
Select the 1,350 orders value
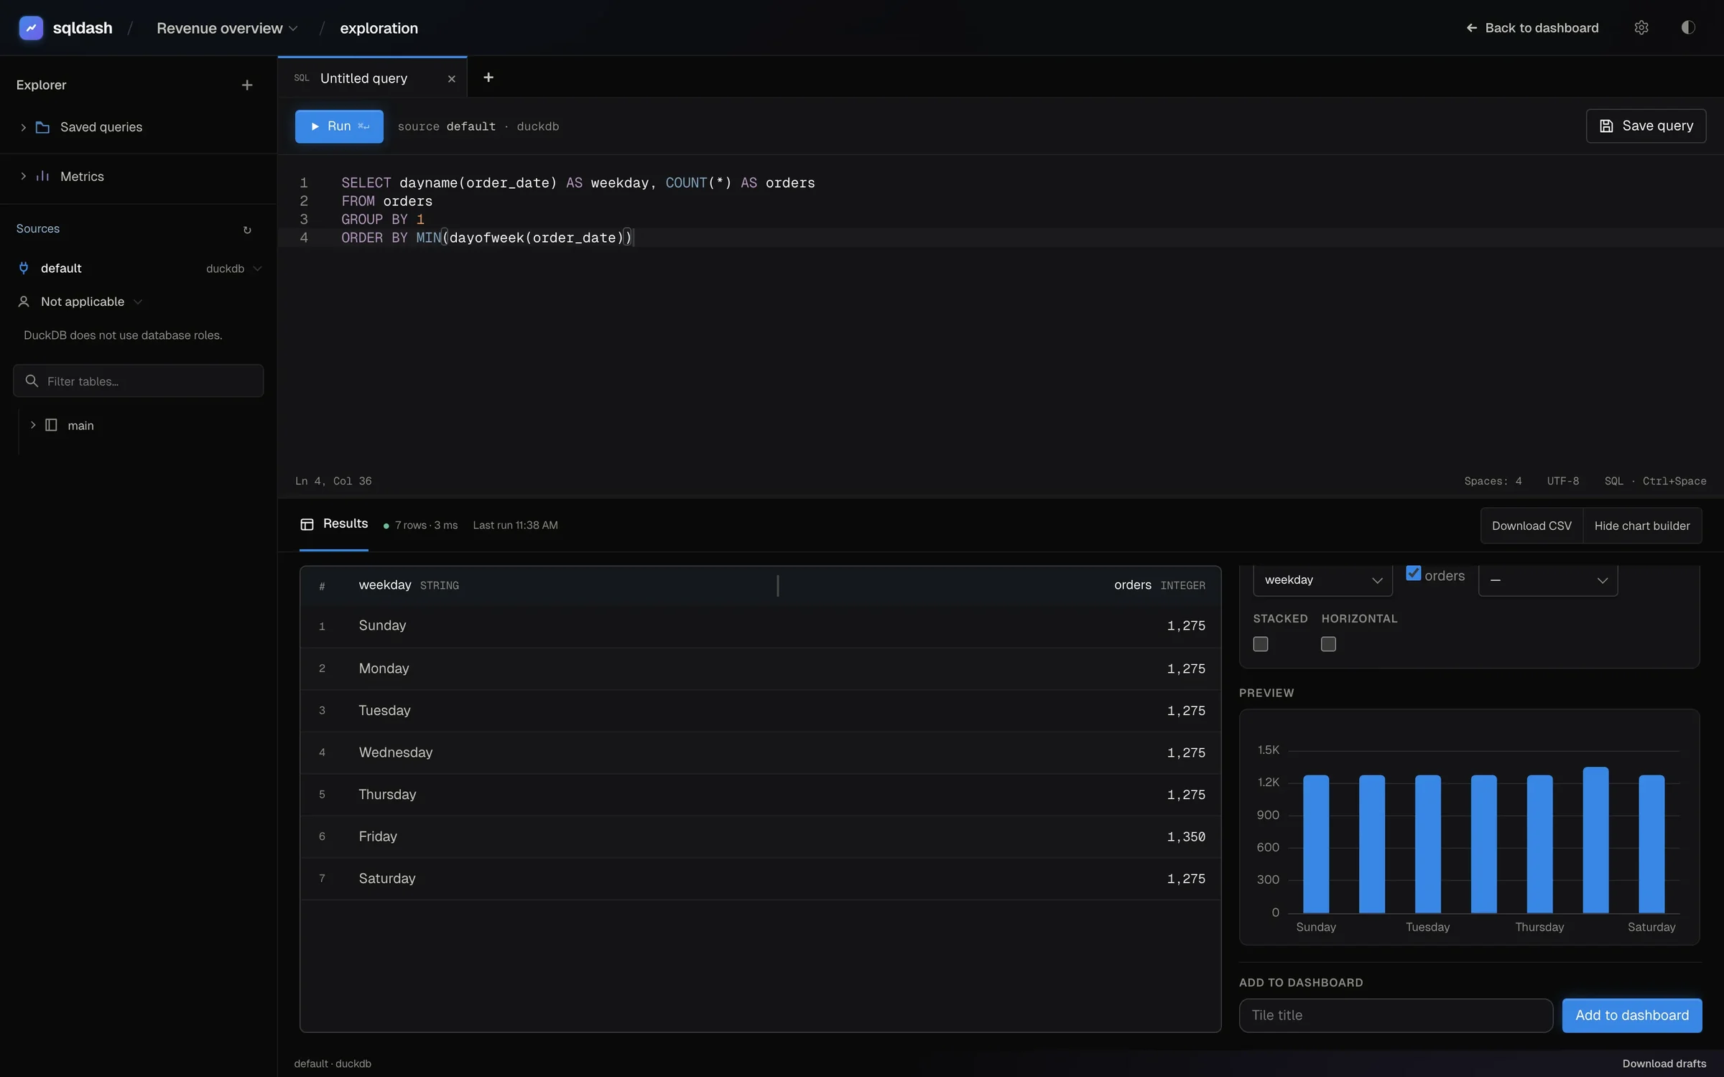coord(1186,836)
